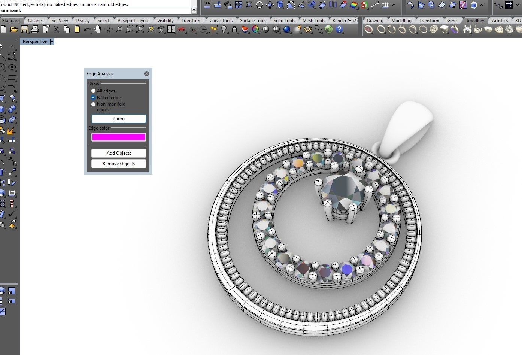522x355 pixels.
Task: Click the Zoom button in Edge Analysis
Action: pyautogui.click(x=119, y=119)
